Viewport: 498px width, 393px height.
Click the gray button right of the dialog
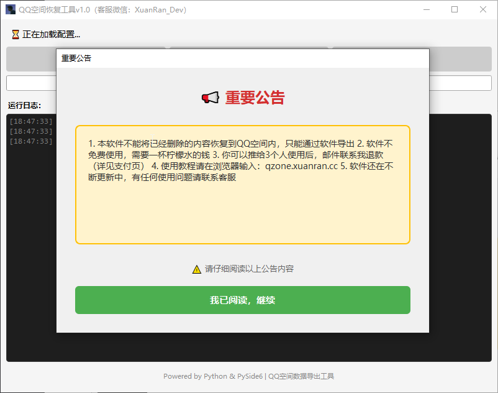(x=460, y=59)
